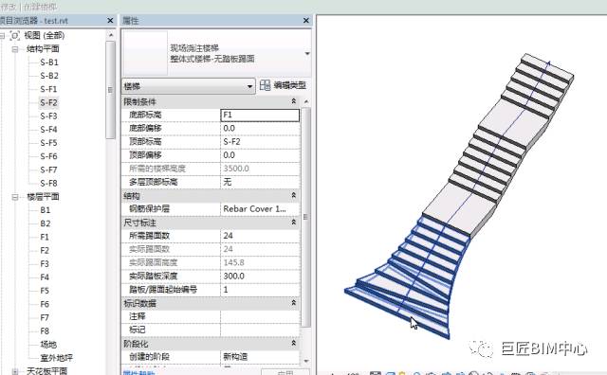Viewport: 607px width, 375px height.
Task: Click the Properties scrollbar down arrow
Action: [306, 361]
